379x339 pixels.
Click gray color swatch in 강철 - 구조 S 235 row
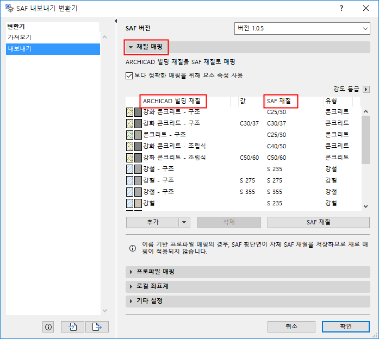[138, 169]
